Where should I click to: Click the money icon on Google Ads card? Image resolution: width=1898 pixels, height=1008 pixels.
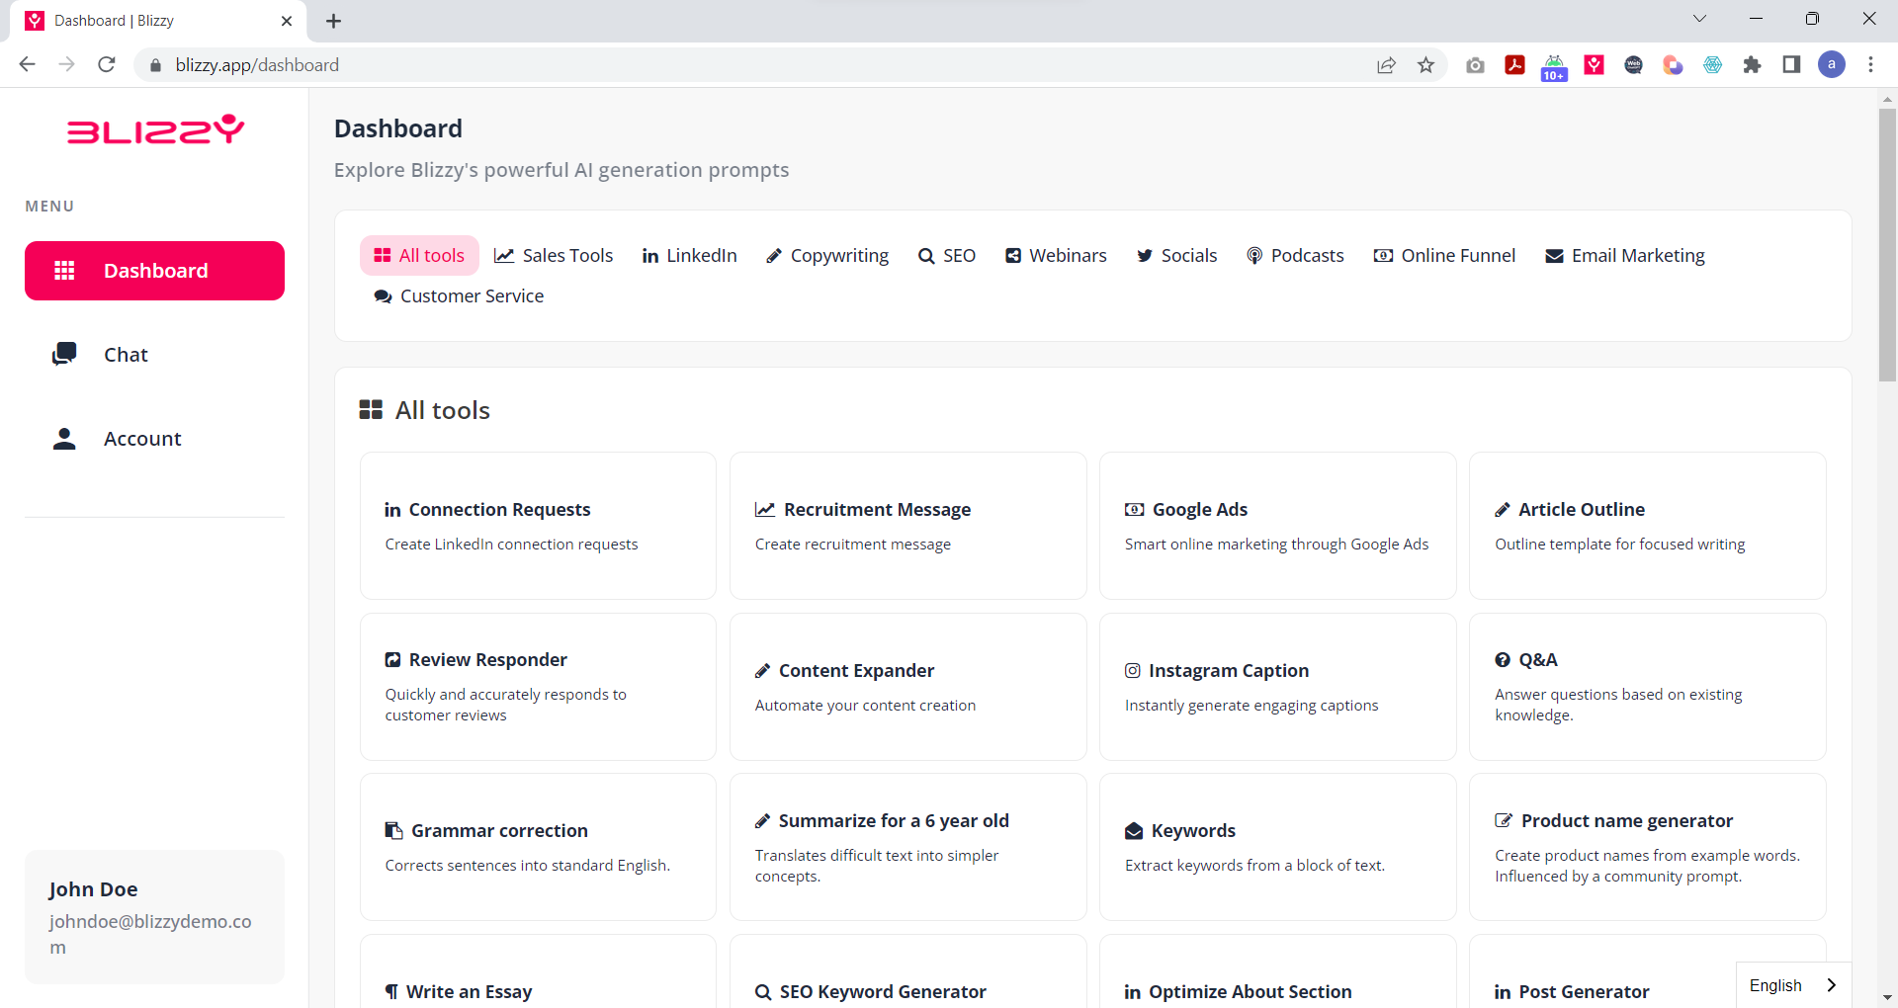click(x=1134, y=510)
